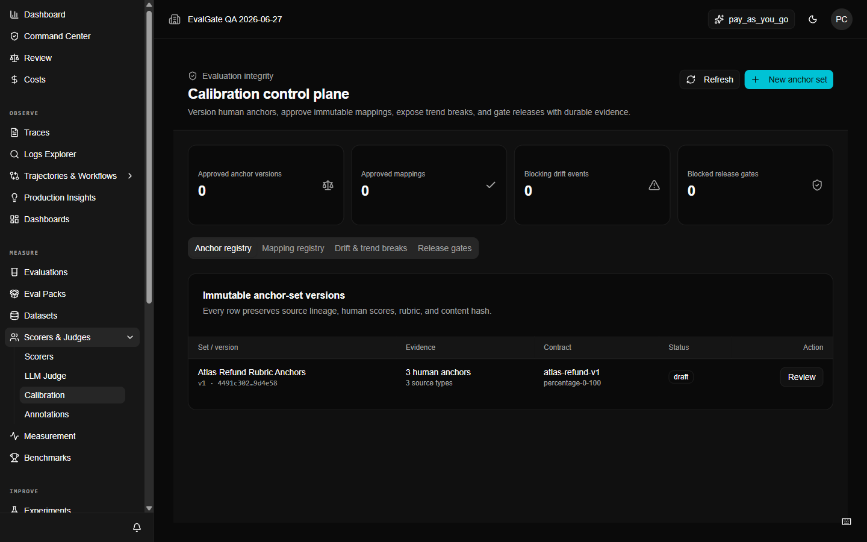Click Datasets database icon

[14, 316]
